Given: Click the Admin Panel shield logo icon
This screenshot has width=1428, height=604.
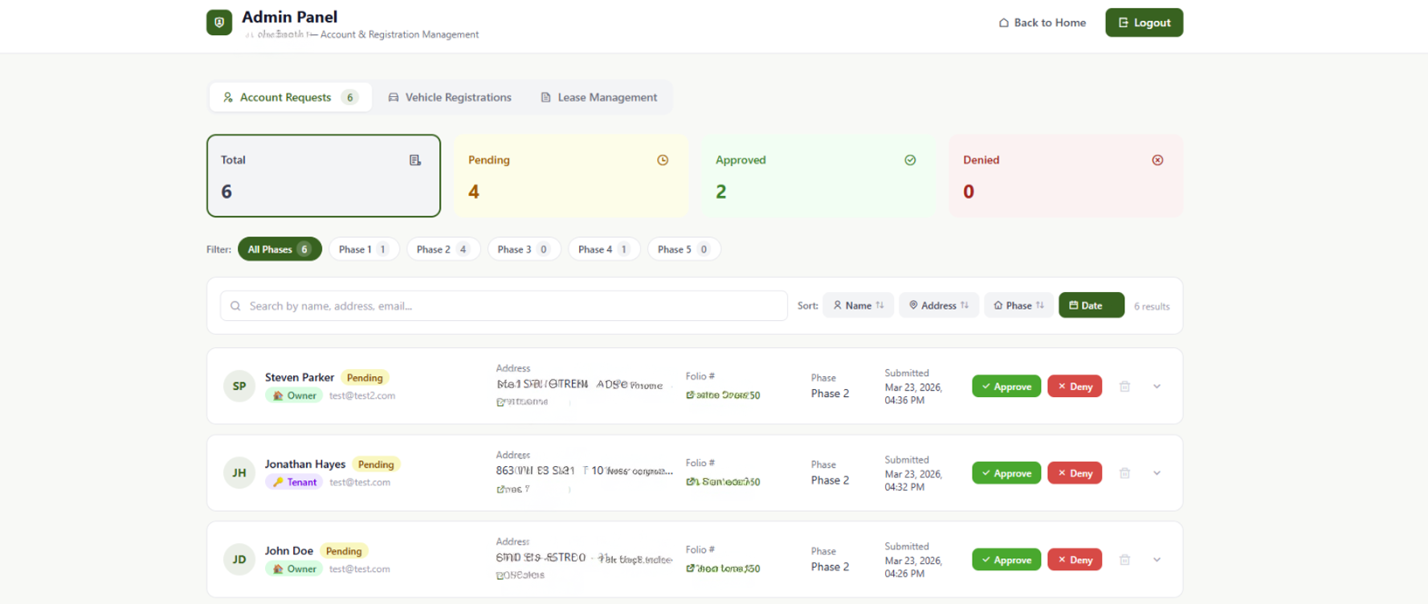Looking at the screenshot, I should 219,22.
